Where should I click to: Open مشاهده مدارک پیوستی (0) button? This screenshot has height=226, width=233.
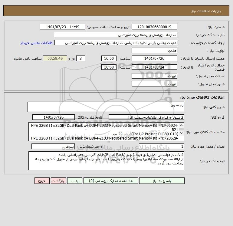click(x=110, y=181)
